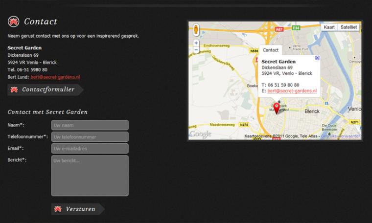The width and height of the screenshot is (372, 223).
Task: Click Bert Lund's email link
Action: pos(55,77)
